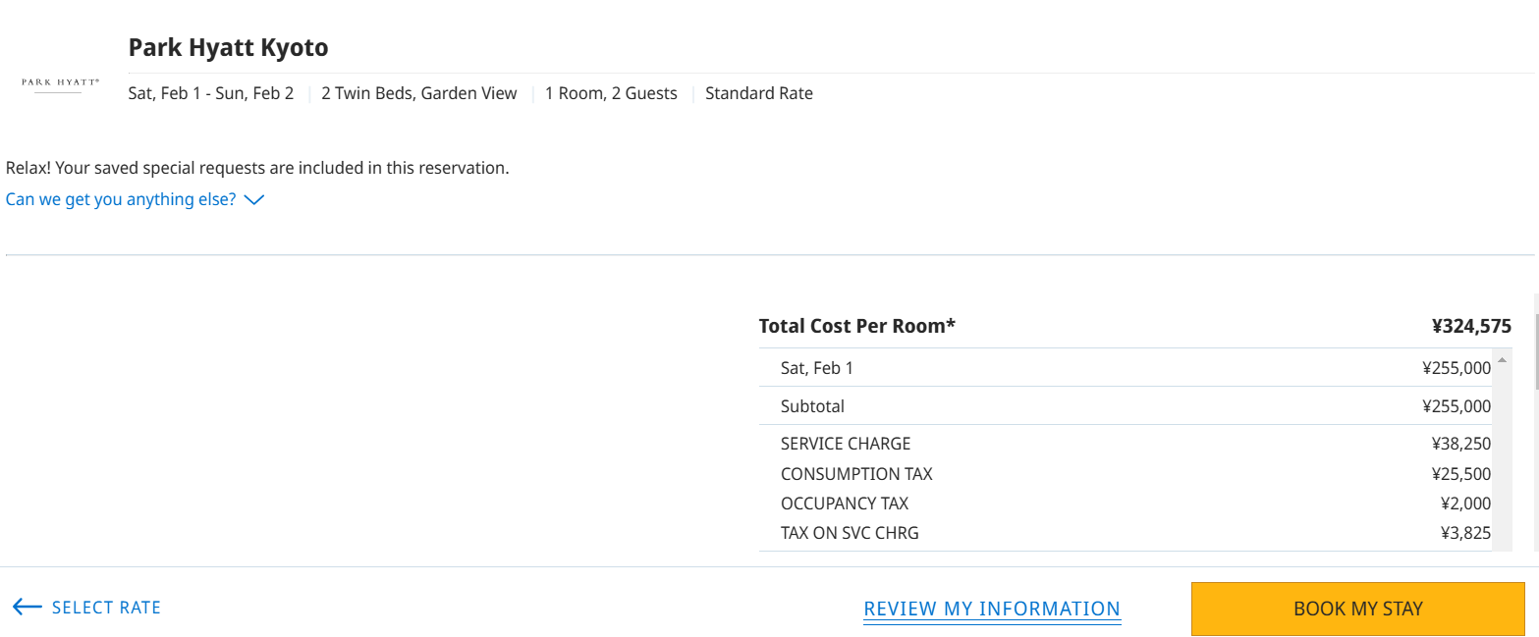
Task: Open 'Can we get you anything else?' link
Action: [121, 199]
